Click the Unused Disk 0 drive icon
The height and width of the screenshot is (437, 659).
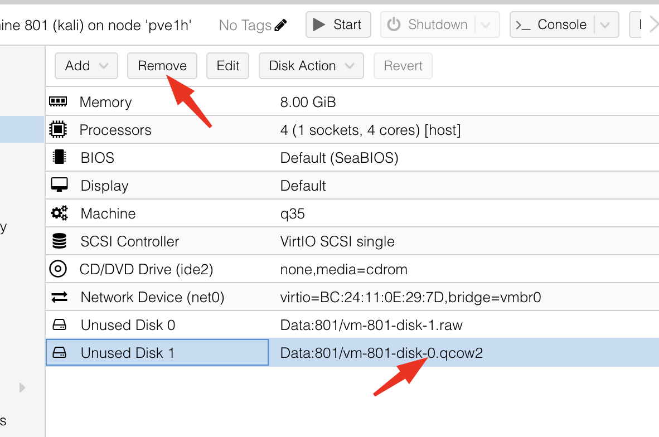click(x=59, y=325)
